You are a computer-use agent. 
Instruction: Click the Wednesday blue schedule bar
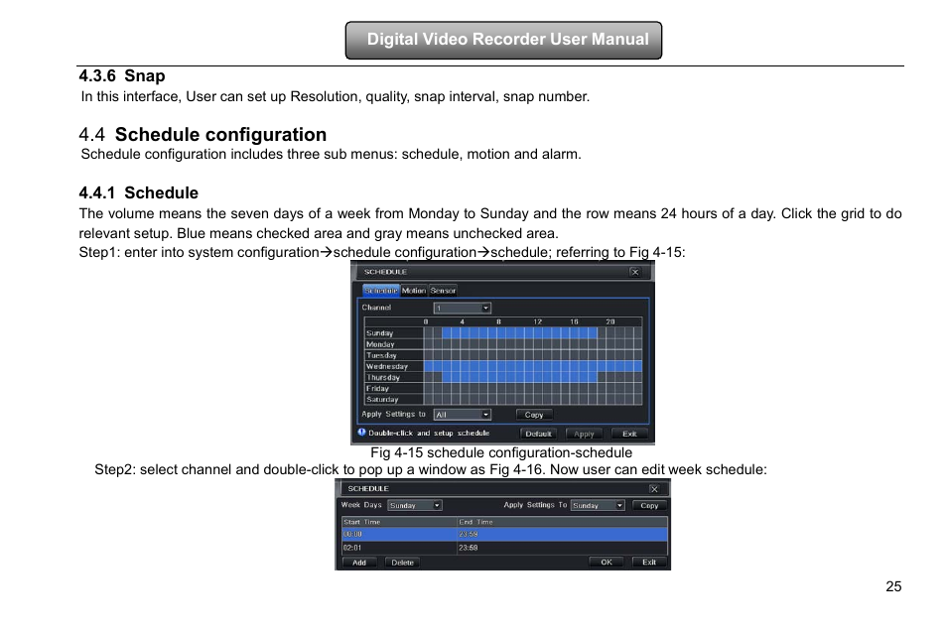pyautogui.click(x=533, y=366)
